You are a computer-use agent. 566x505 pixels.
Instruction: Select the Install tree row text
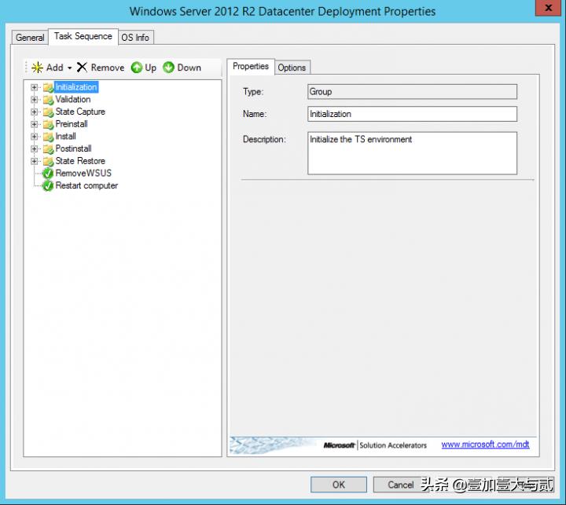point(66,137)
